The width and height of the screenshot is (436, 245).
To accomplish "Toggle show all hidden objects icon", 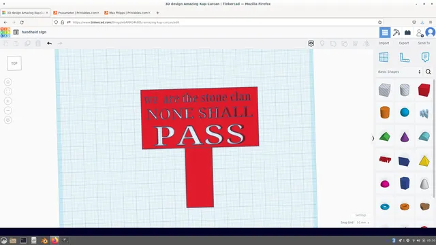I will point(322,44).
